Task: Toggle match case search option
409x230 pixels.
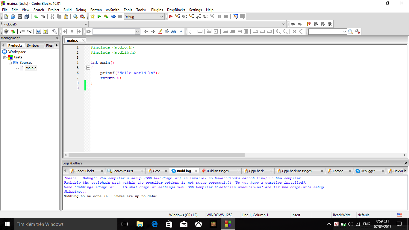Action: [174, 31]
